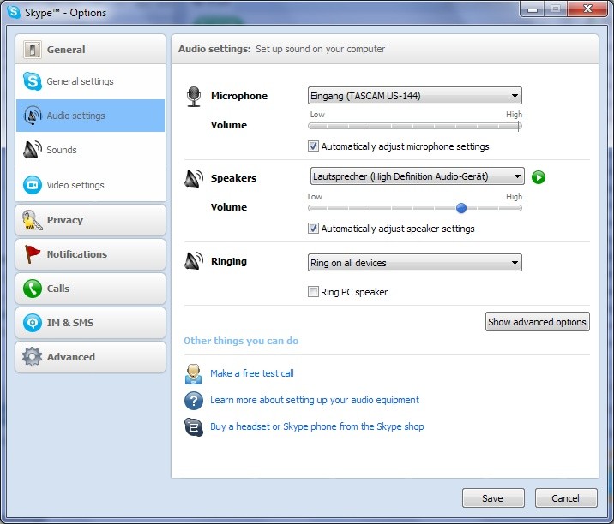
Task: Click the Microphone volume slider track
Action: pyautogui.click(x=415, y=126)
